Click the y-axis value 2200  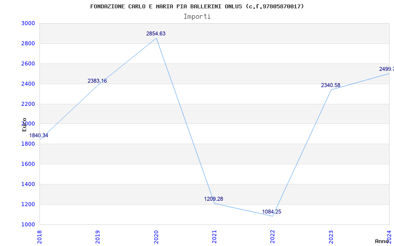point(28,104)
